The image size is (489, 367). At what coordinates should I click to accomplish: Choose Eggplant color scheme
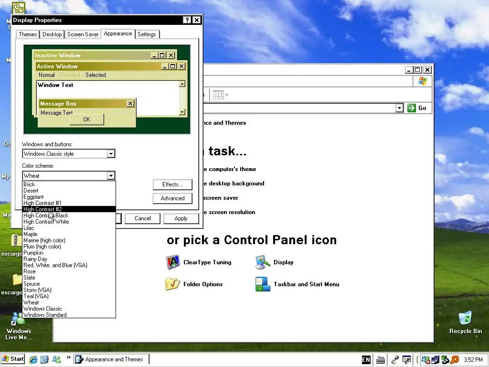(x=69, y=197)
